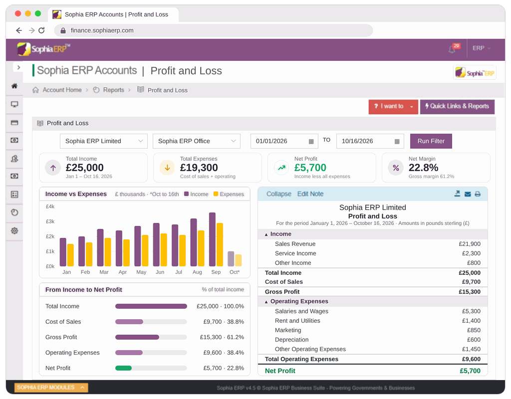Expand the sidebar with the chevron arrow
This screenshot has height=399, width=511.
[x=18, y=67]
